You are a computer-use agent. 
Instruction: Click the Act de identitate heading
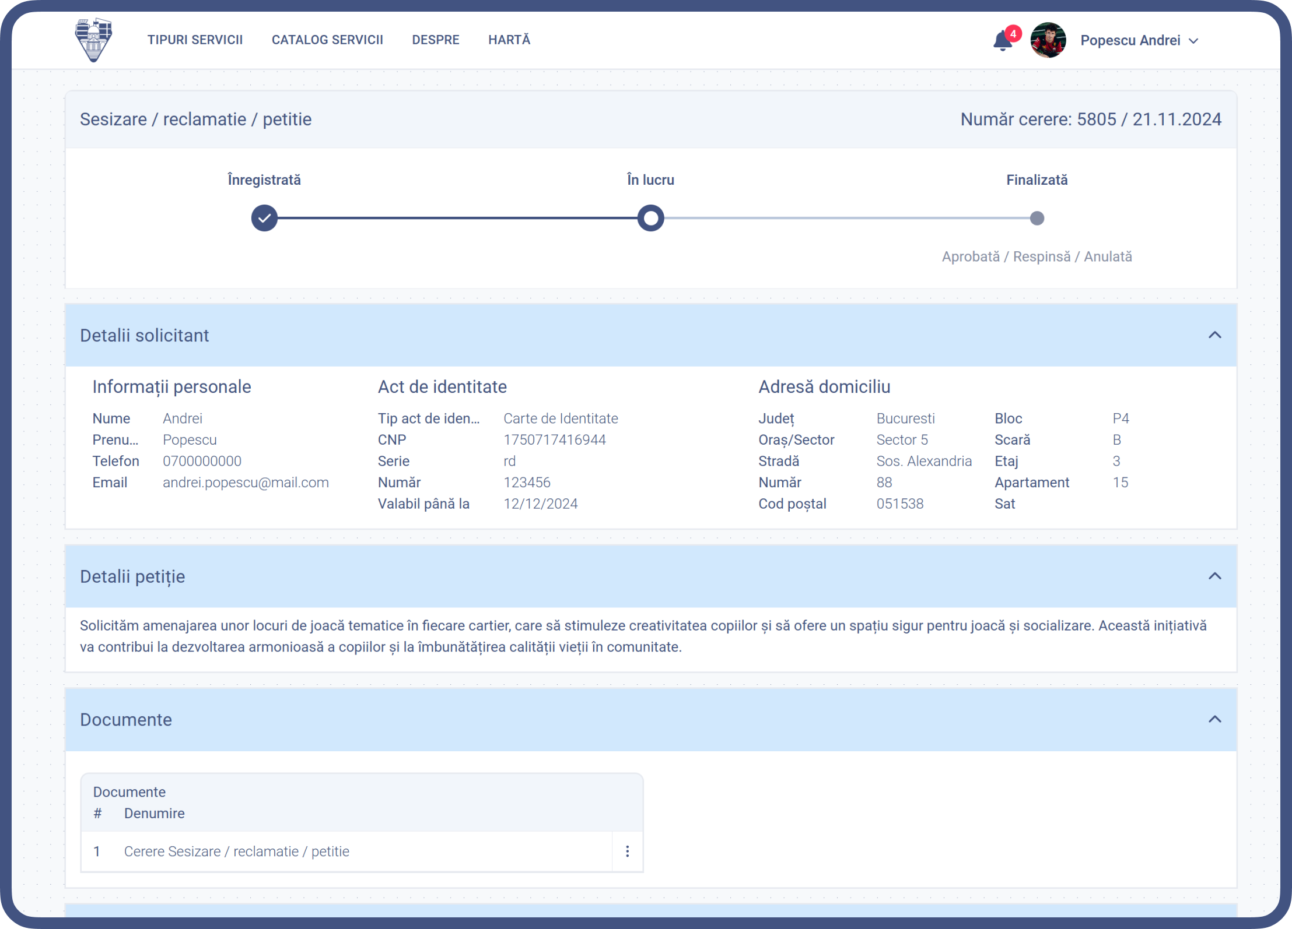pyautogui.click(x=442, y=387)
